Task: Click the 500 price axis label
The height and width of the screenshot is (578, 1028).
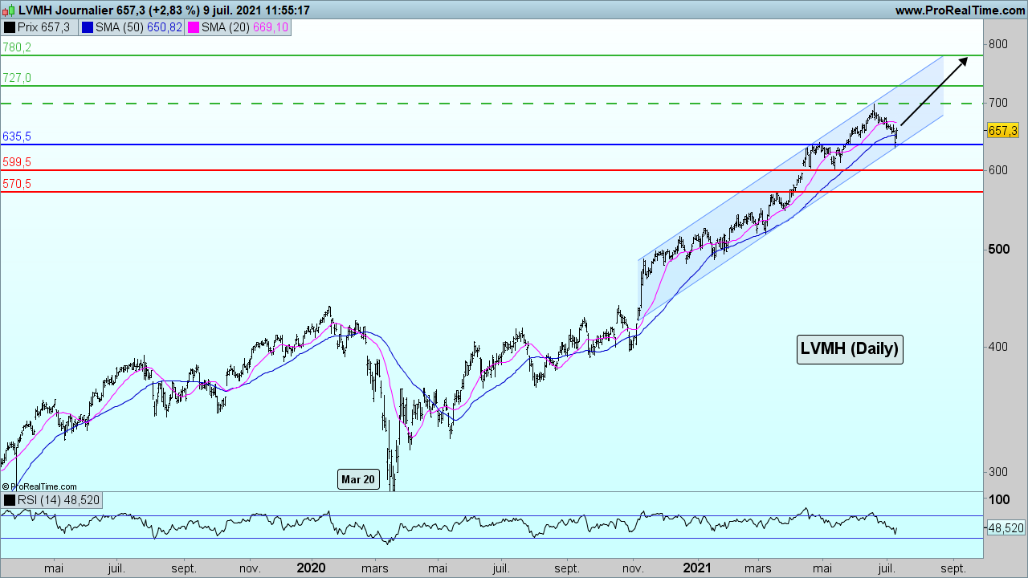Action: point(997,250)
